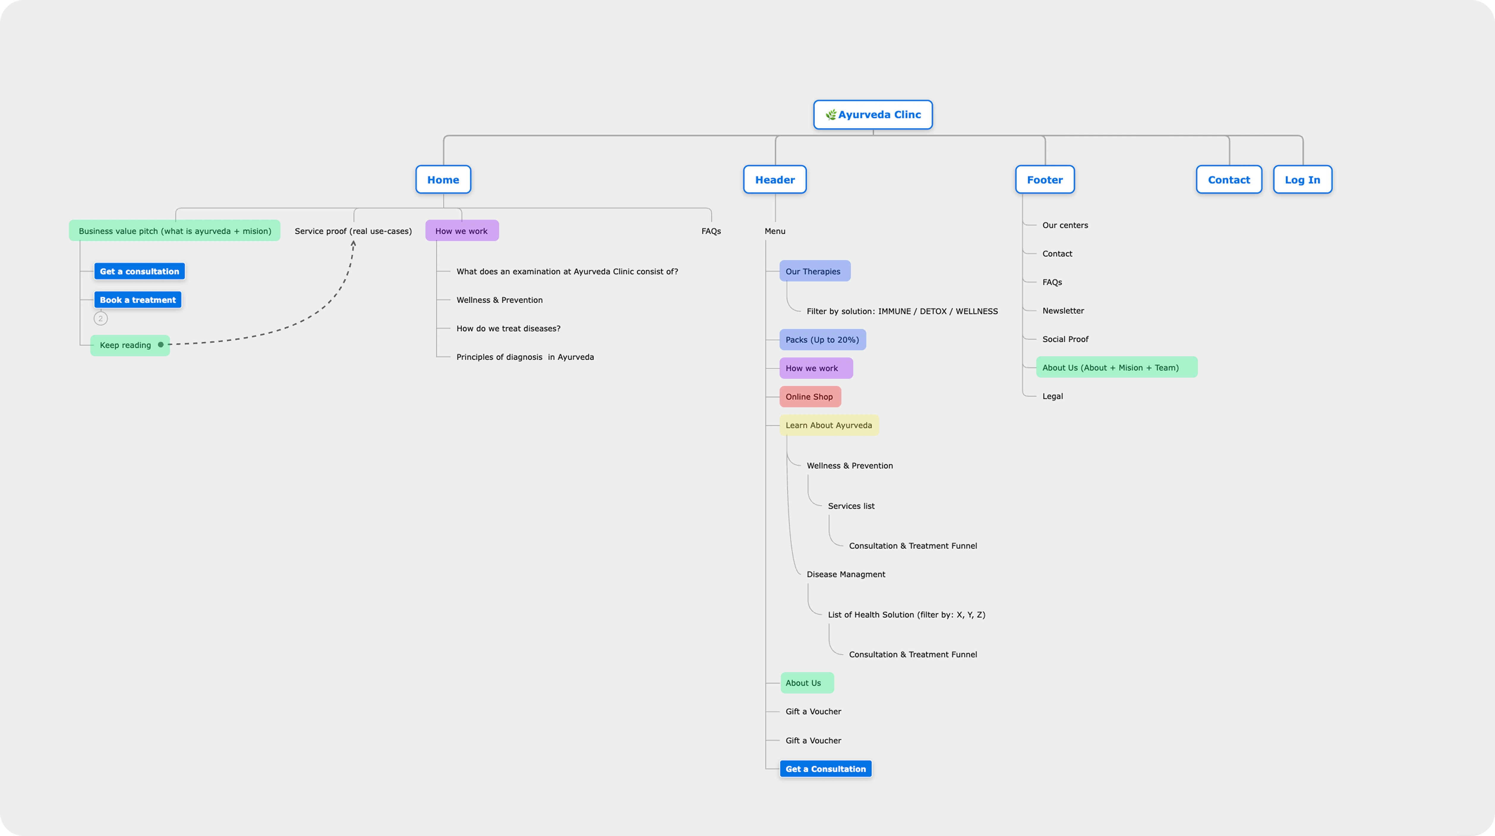The height and width of the screenshot is (836, 1495).
Task: Select Business value pitch node
Action: point(175,231)
